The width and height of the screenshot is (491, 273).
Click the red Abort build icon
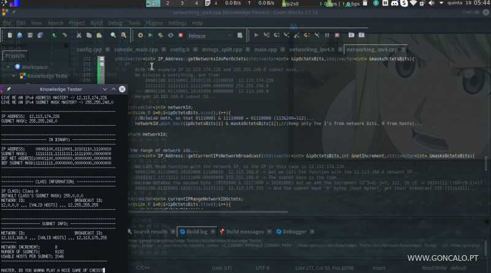click(180, 36)
